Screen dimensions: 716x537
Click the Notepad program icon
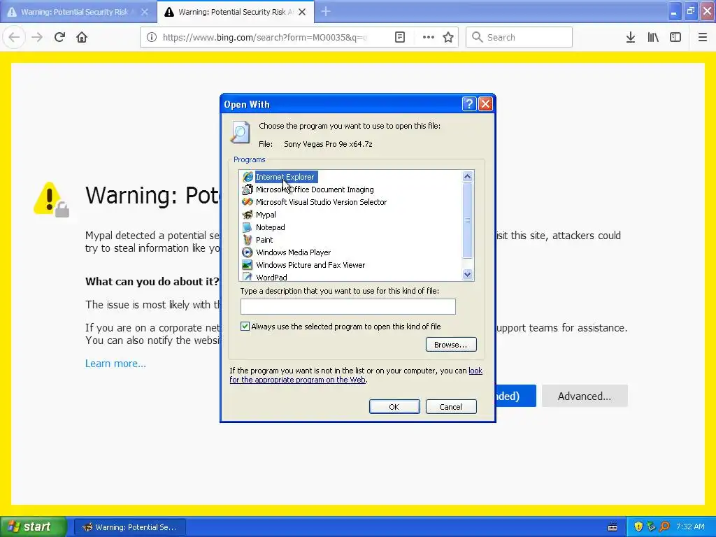point(248,227)
